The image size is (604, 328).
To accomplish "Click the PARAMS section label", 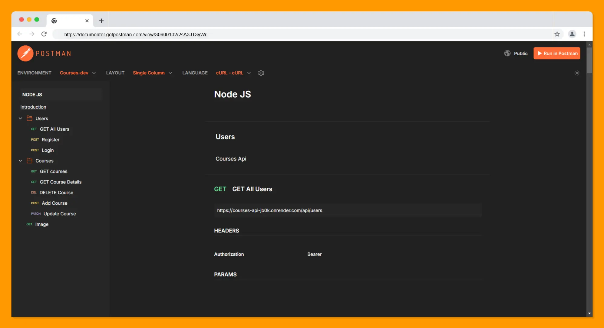I will tap(225, 274).
